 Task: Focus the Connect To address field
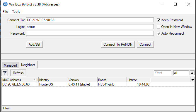click(x=90, y=20)
